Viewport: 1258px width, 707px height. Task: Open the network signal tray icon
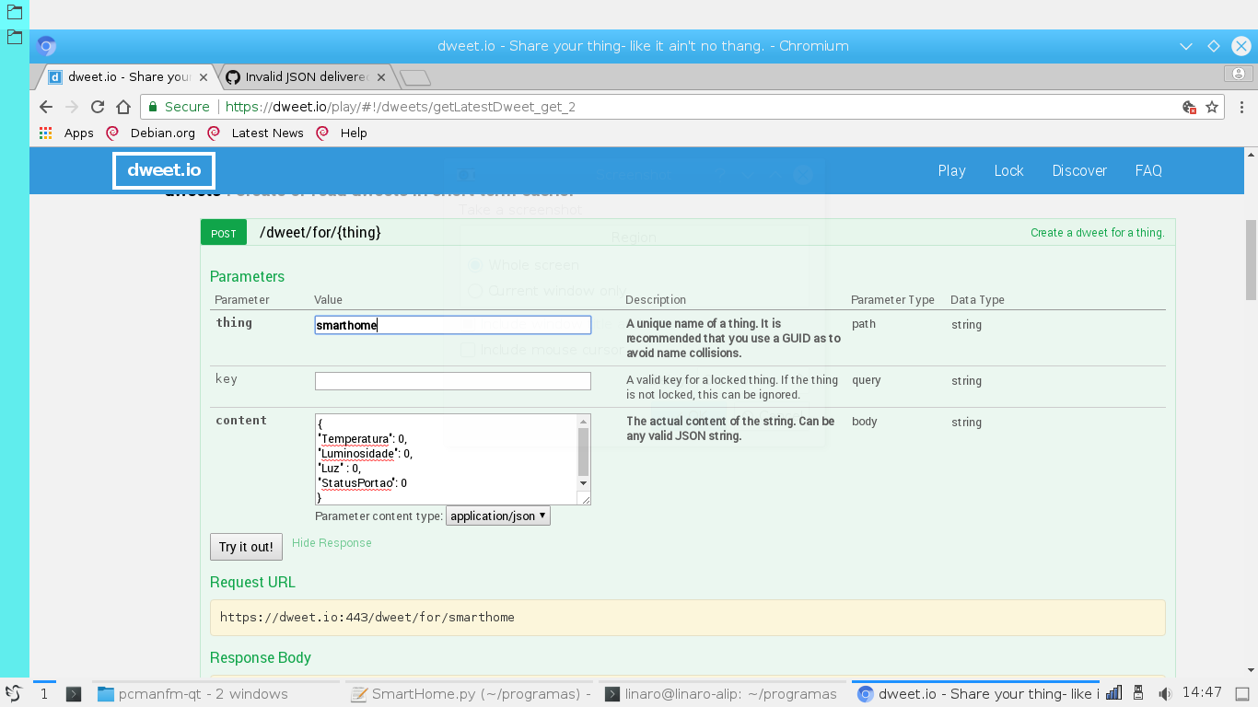click(x=1113, y=693)
